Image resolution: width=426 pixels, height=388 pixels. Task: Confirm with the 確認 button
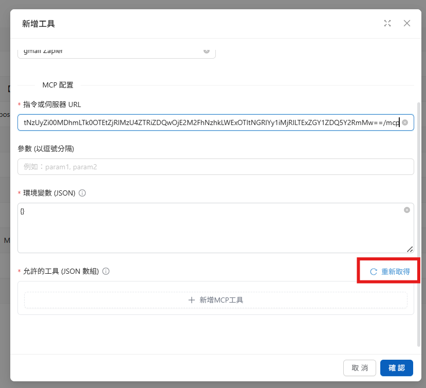pos(396,368)
